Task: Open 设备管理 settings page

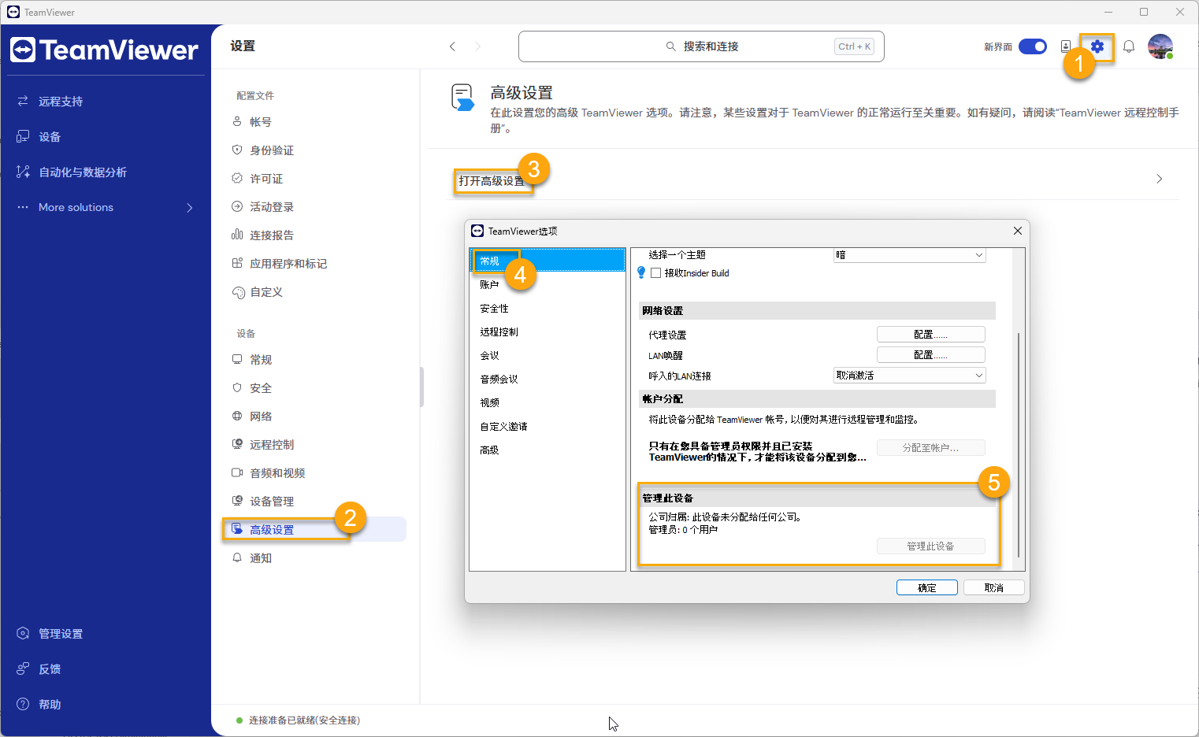Action: click(x=272, y=501)
